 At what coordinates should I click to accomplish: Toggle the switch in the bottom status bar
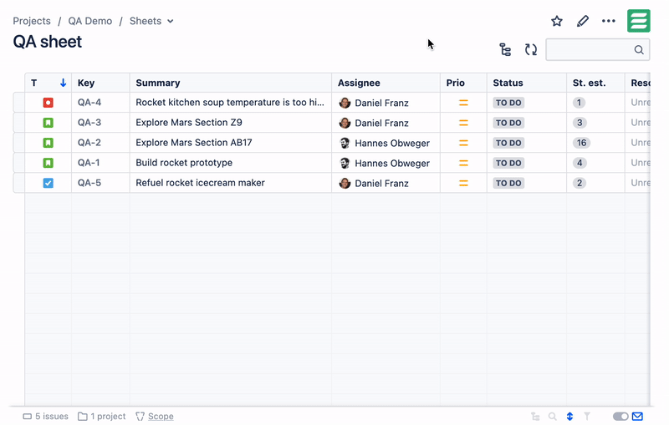click(x=620, y=416)
